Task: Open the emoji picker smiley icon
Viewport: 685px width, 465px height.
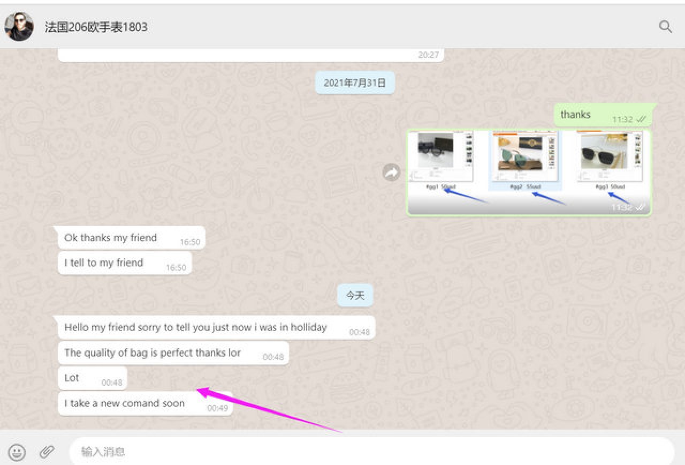Action: (17, 452)
